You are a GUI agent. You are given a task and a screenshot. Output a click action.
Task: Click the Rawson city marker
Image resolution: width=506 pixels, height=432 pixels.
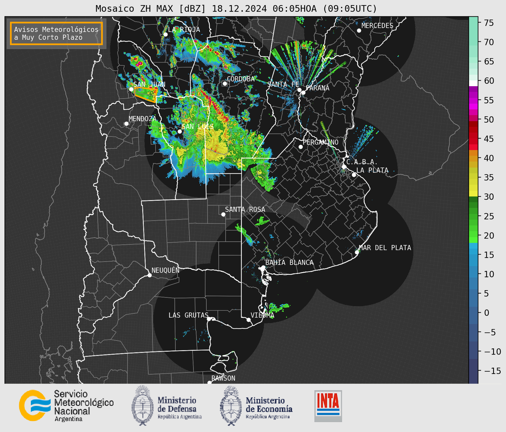209,383
